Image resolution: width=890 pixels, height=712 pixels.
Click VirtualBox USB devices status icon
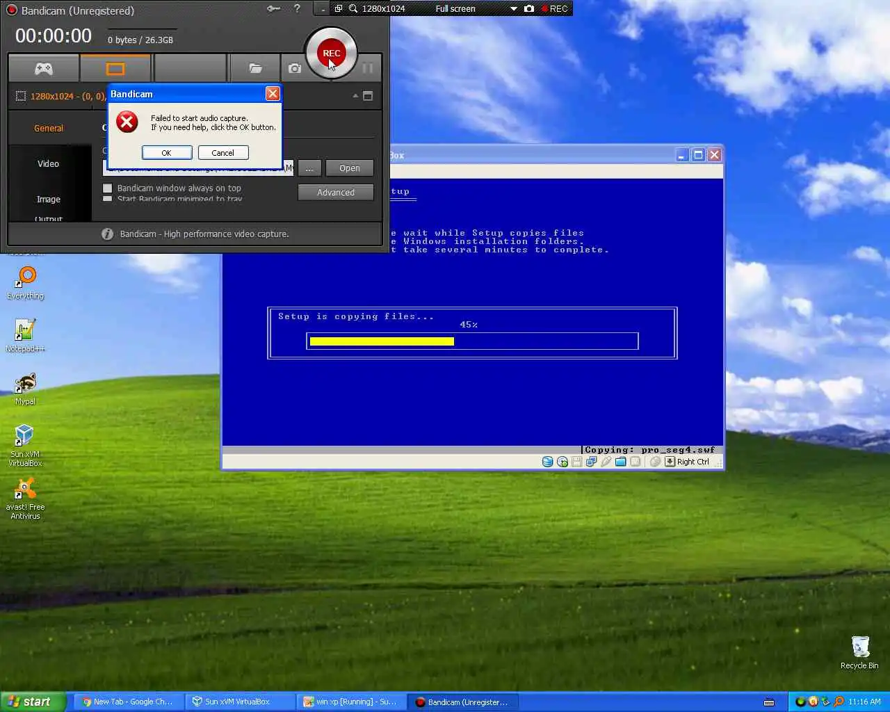[606, 462]
